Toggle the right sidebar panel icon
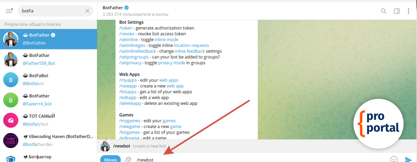 pos(396,11)
